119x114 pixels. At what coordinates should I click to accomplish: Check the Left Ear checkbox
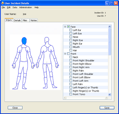coord(71,30)
